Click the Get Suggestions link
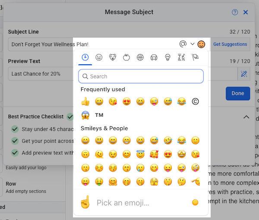The height and width of the screenshot is (220, 259). point(230,44)
